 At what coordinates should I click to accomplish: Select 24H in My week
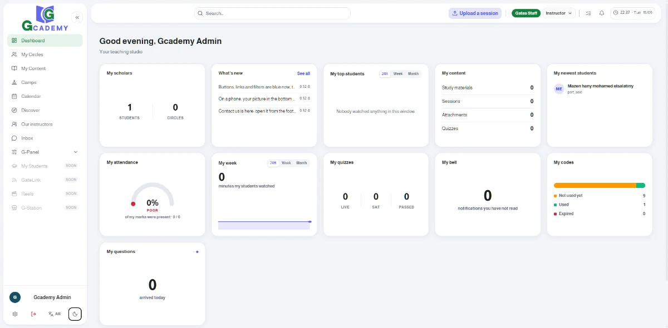(273, 163)
